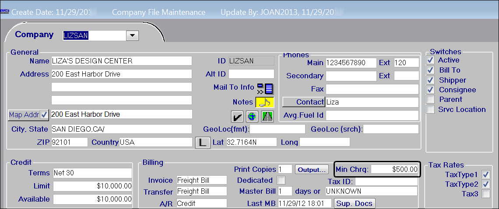The width and height of the screenshot is (499, 209).
Task: Click the Company ID field LIZSAN
Action: [x=94, y=35]
